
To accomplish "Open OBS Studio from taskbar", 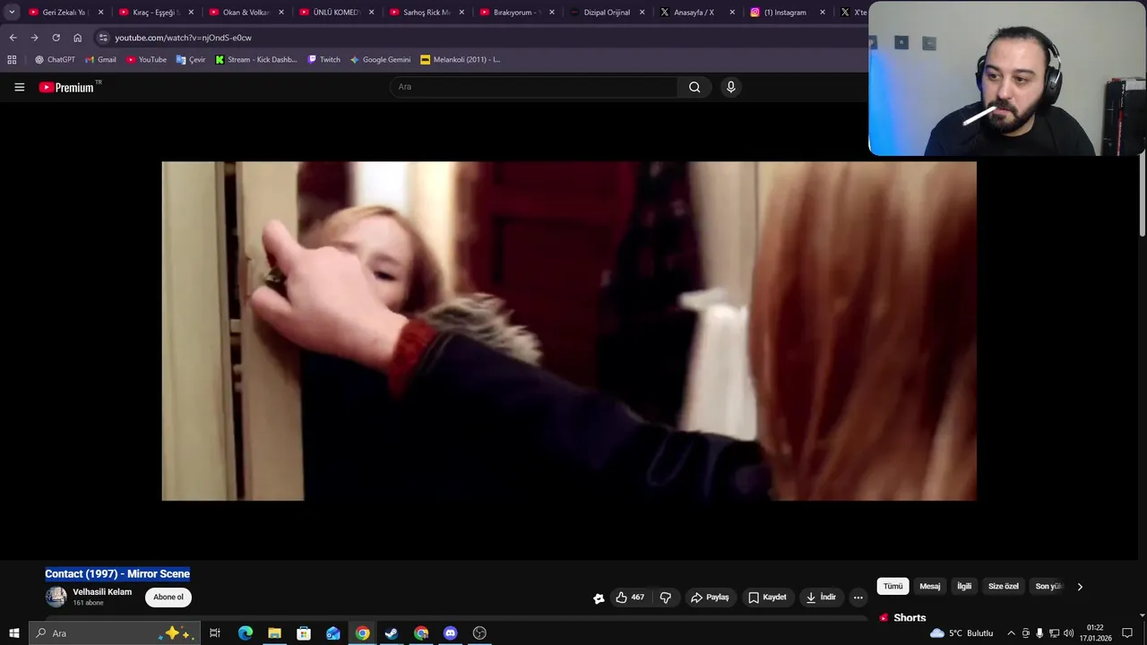I will click(x=479, y=633).
